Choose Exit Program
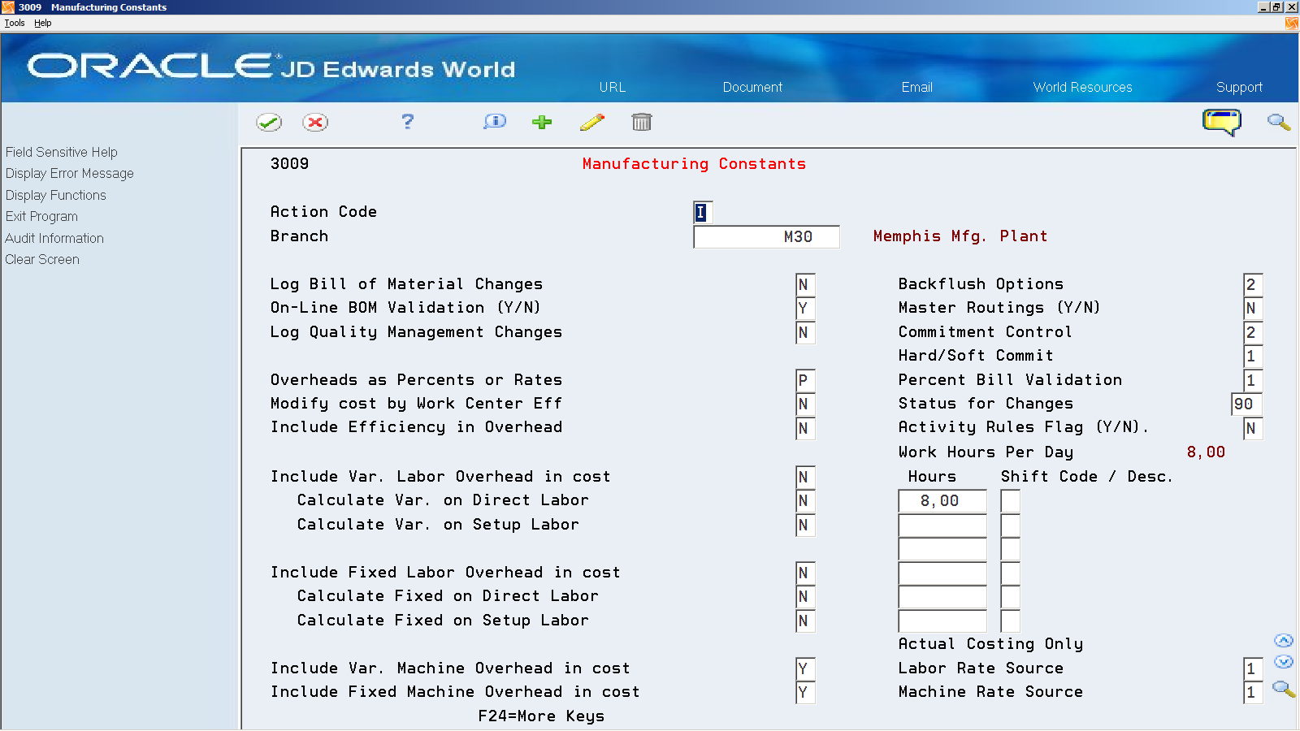The image size is (1300, 731). (x=41, y=216)
